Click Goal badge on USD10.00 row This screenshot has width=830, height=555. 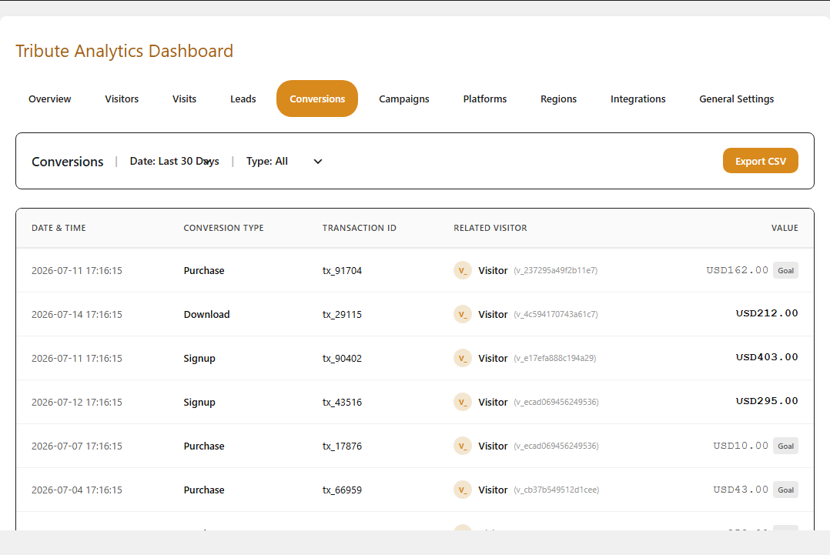point(785,446)
